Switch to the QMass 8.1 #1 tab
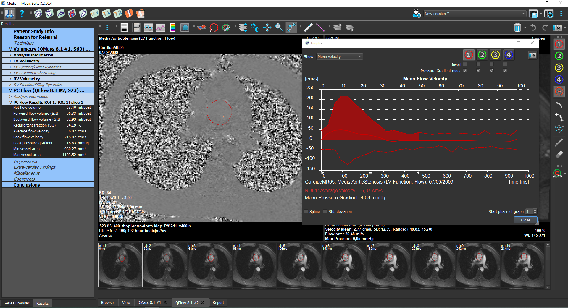The image size is (568, 308). [149, 302]
